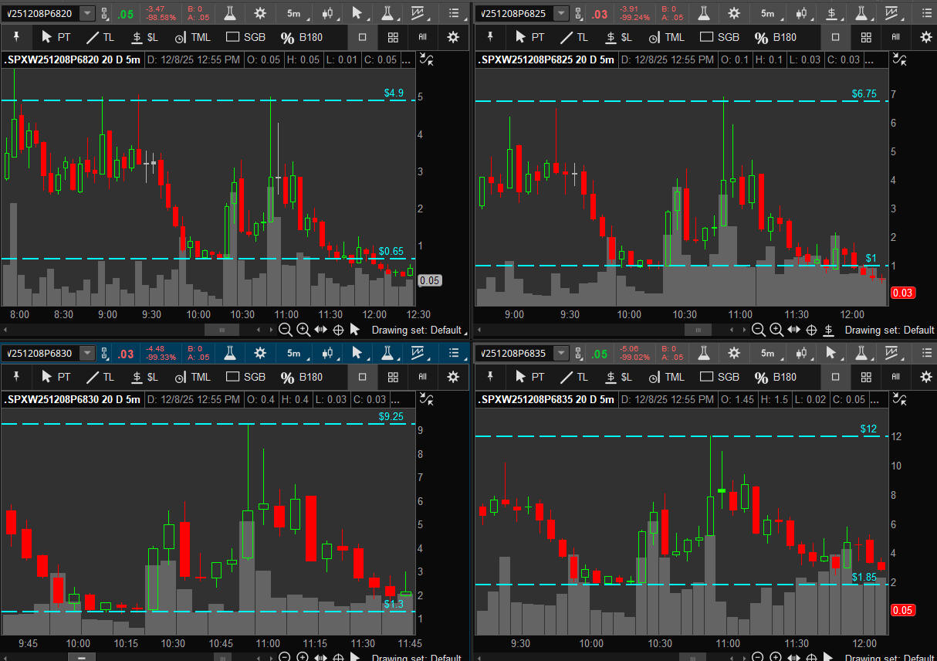Open Drawing set: Default menu on P6825
This screenshot has width=937, height=661.
pyautogui.click(x=888, y=330)
